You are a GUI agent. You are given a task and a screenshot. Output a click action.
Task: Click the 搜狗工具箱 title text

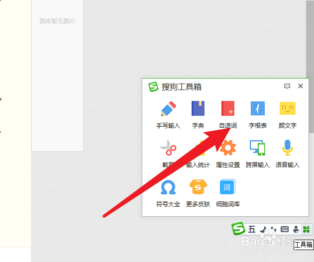click(182, 87)
